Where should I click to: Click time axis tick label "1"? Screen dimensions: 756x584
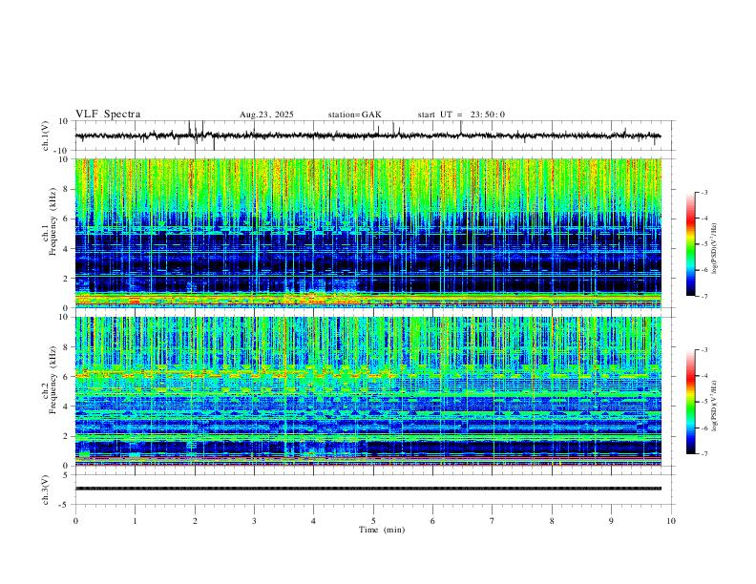pos(135,521)
